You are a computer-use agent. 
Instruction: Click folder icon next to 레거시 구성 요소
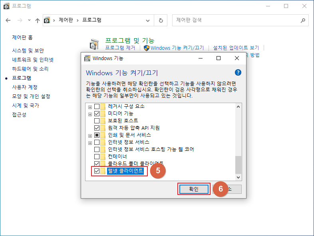click(x=103, y=106)
